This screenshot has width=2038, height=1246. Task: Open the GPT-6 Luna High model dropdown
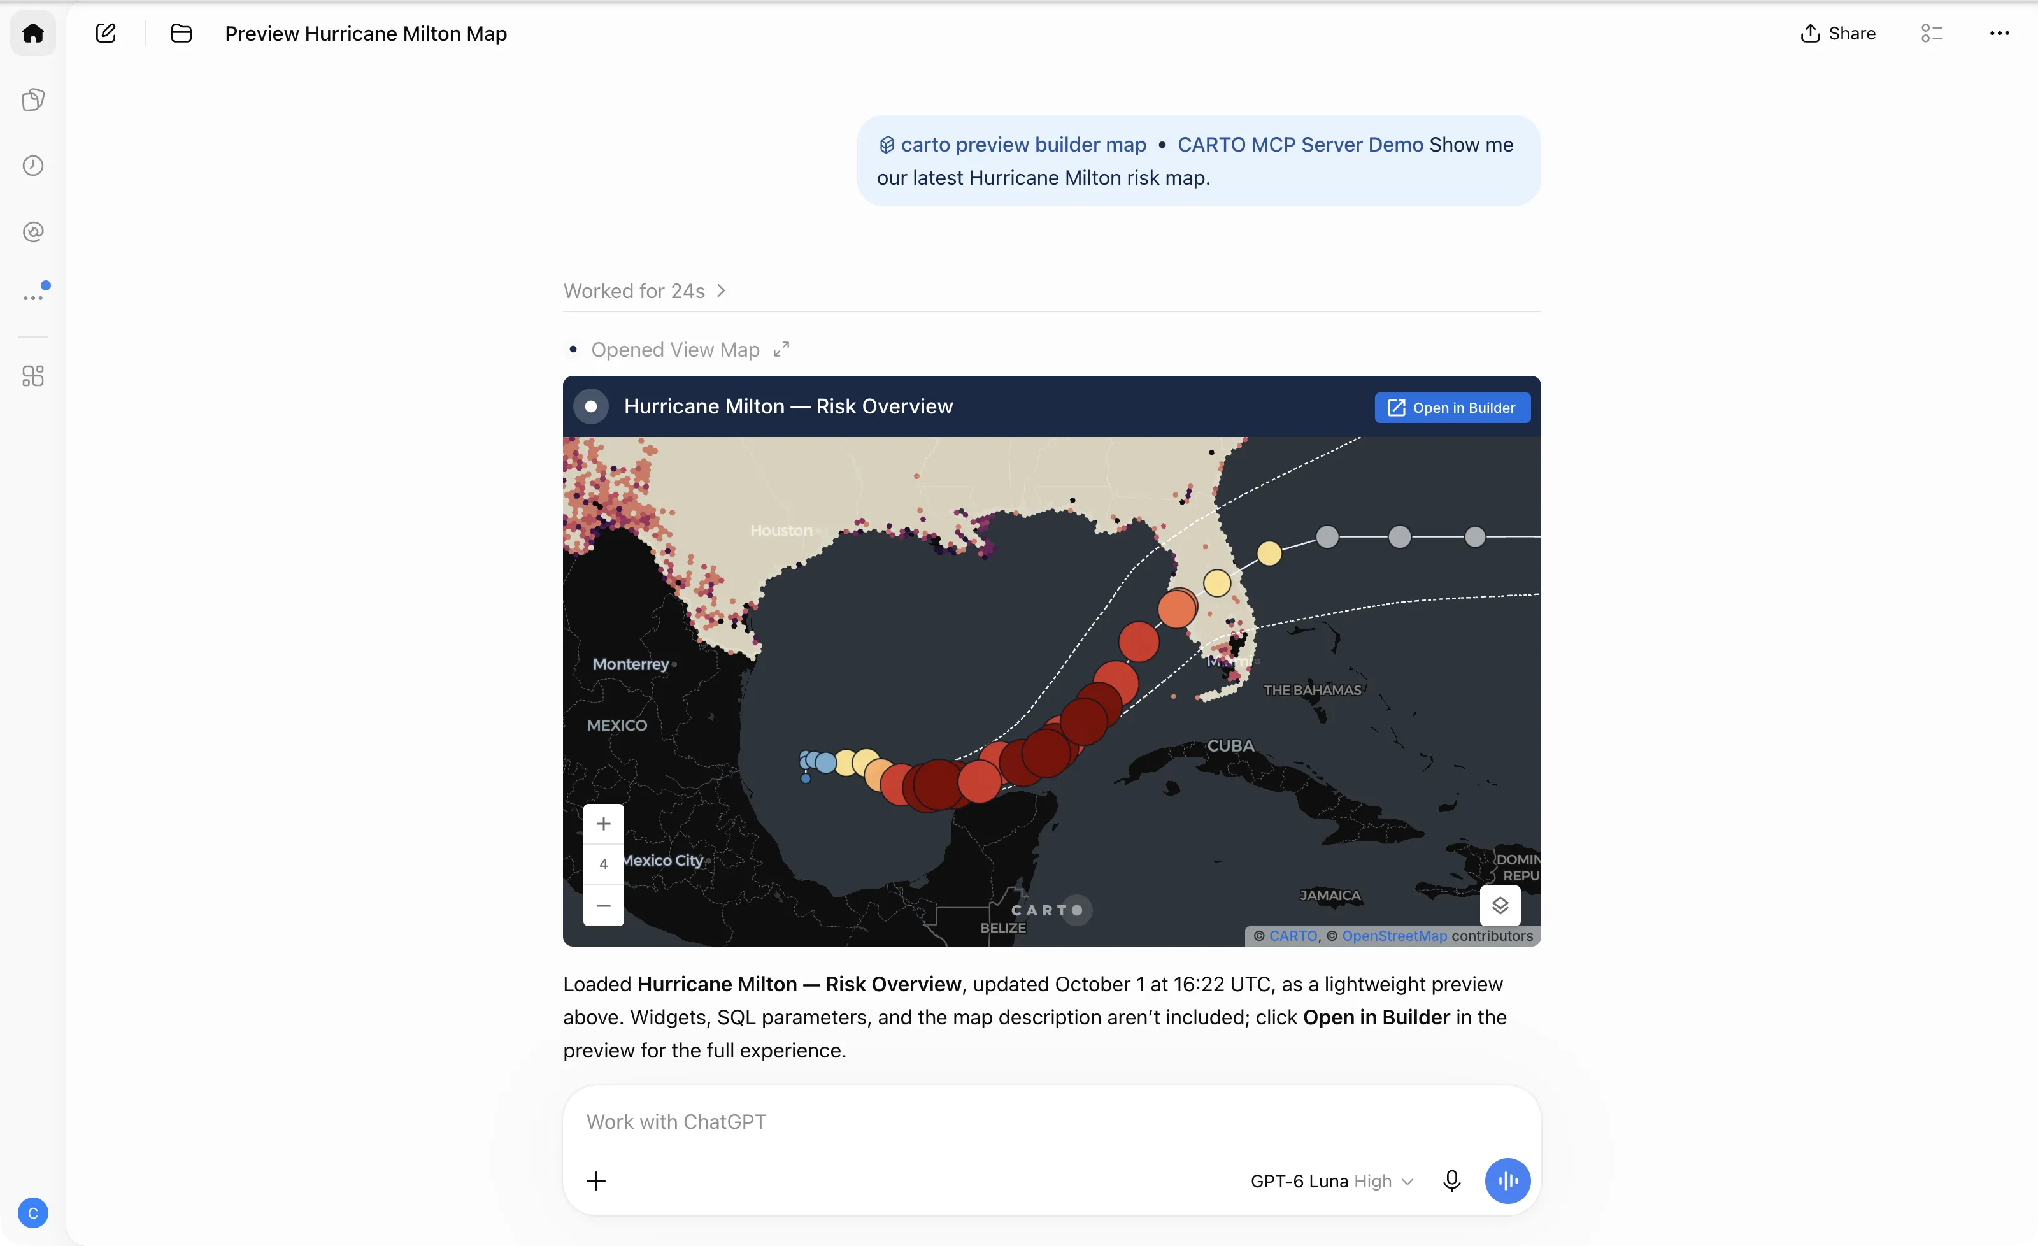point(1332,1182)
